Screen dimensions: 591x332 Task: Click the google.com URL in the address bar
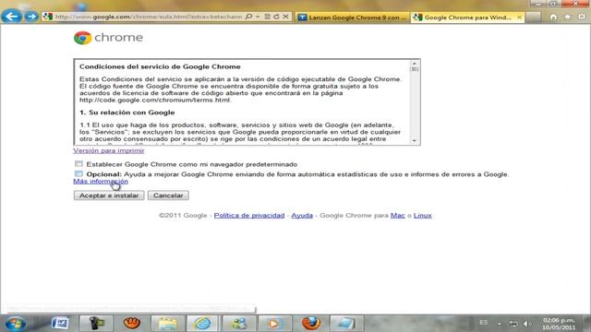pos(149,17)
